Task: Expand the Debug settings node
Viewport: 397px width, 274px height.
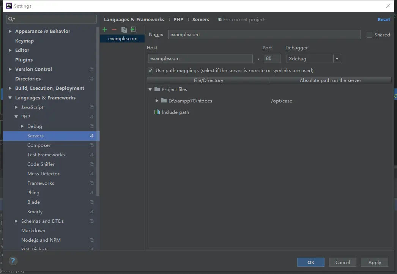Action: tap(22, 126)
